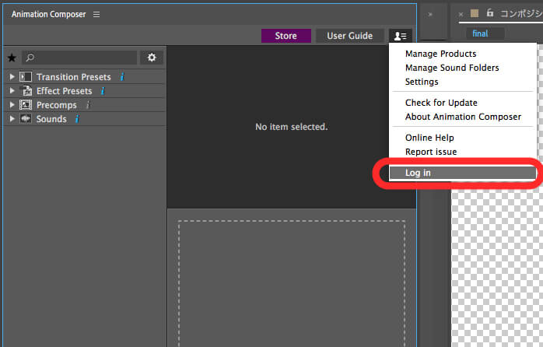The image size is (543, 347).
Task: Expand the Effect Presets category
Action: [x=12, y=91]
